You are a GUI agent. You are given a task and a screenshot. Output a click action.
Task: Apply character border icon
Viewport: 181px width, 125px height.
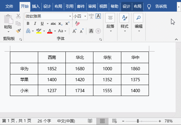point(98,16)
